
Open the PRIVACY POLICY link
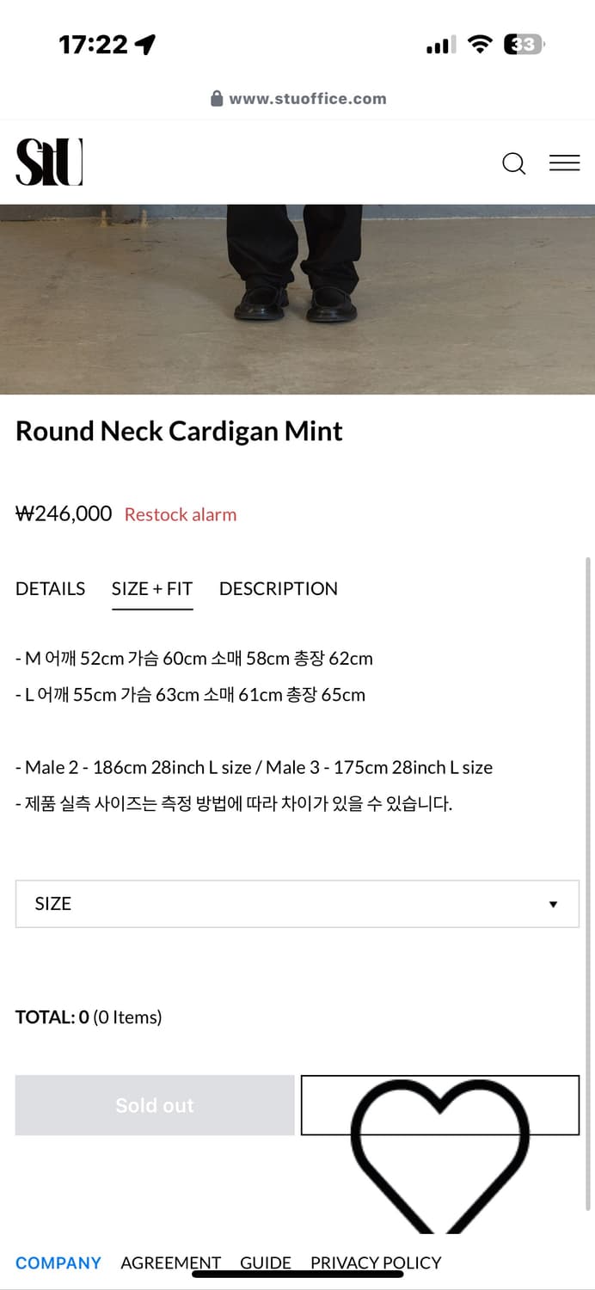[376, 1262]
